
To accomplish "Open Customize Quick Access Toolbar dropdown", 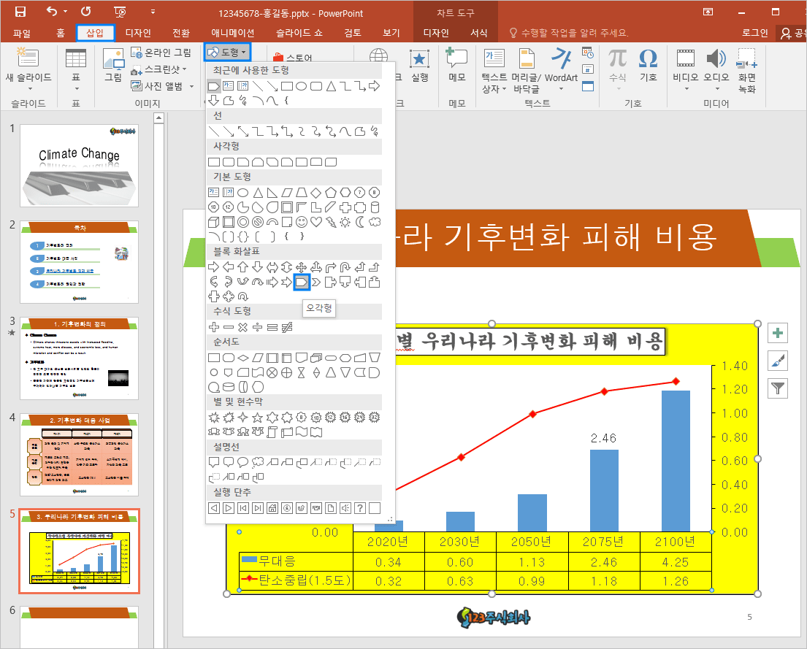I will click(x=153, y=12).
